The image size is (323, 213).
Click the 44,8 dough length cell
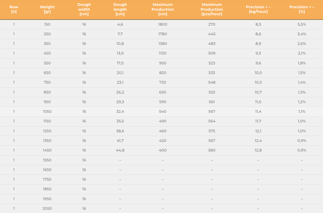(120, 150)
